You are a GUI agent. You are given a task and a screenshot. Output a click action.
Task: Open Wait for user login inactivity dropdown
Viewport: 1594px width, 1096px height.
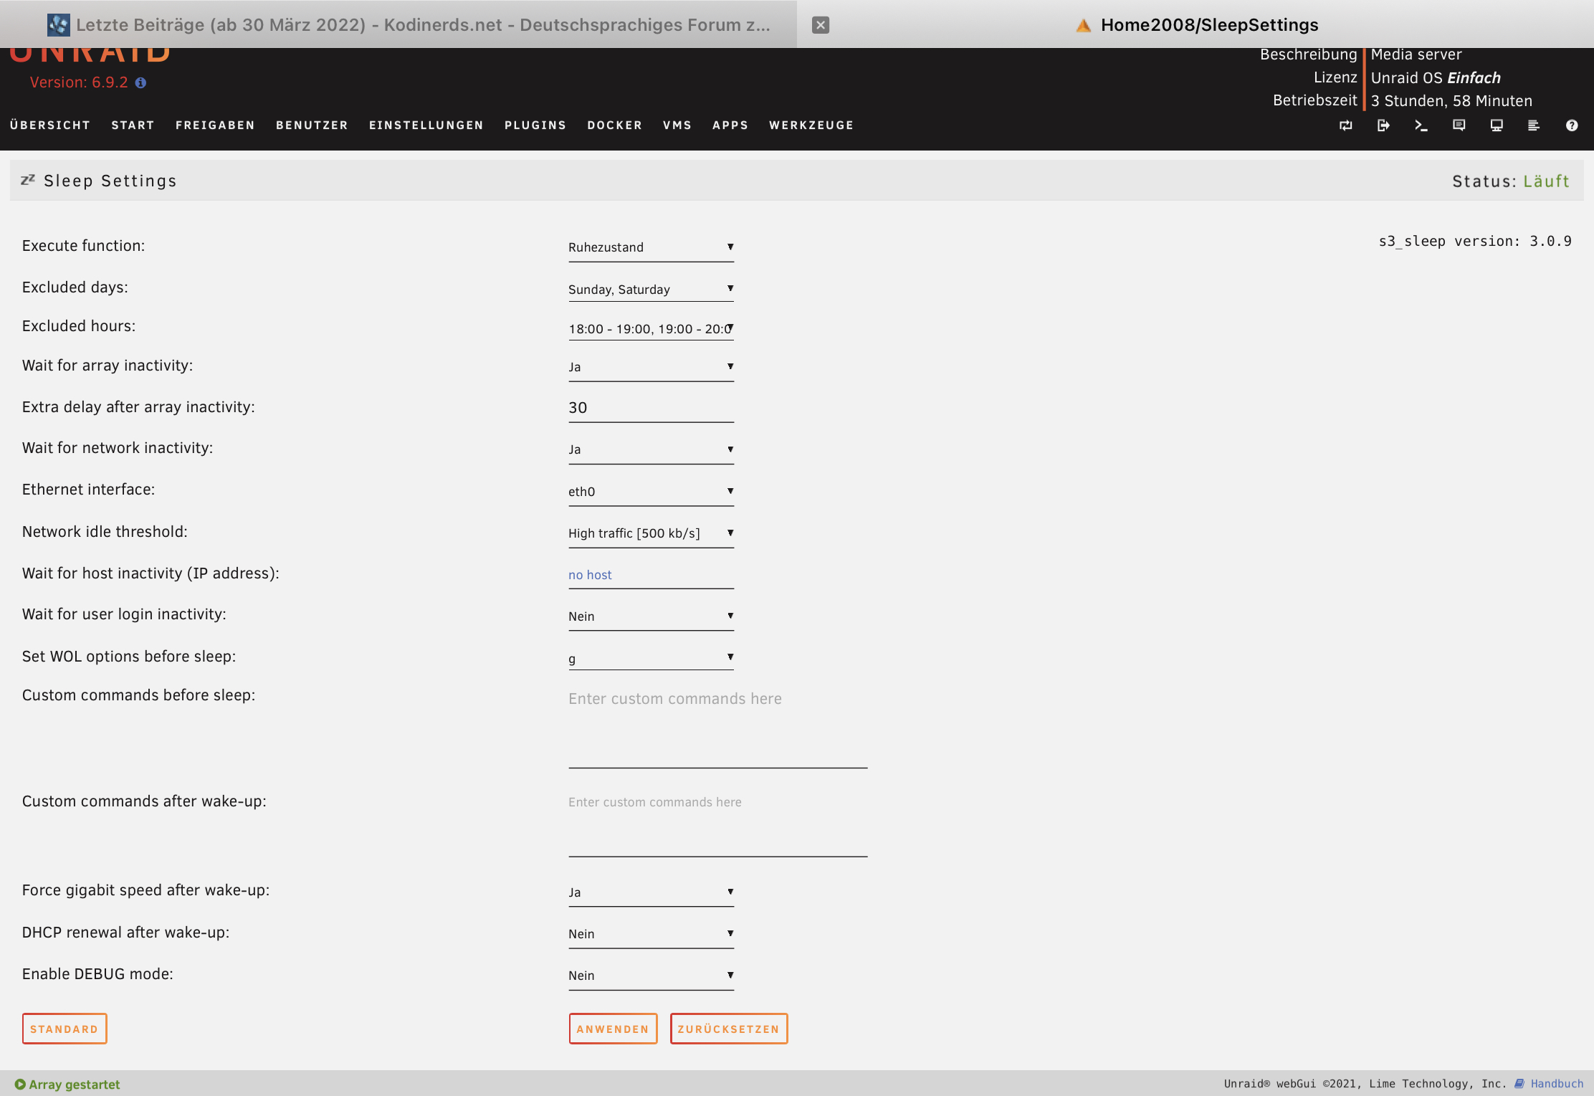coord(651,616)
